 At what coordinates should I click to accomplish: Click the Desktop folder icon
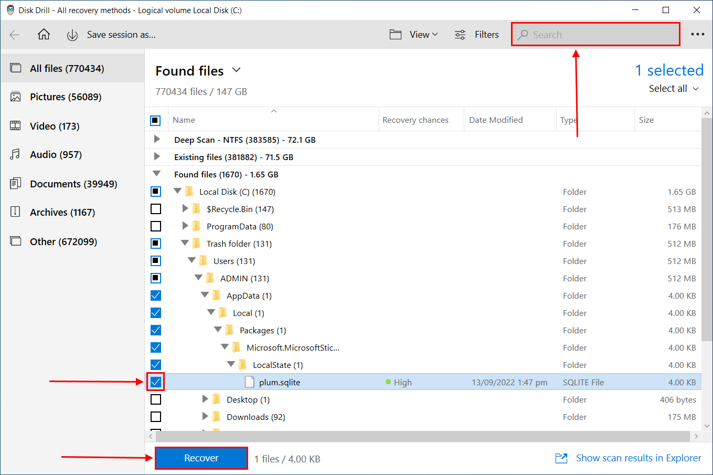point(217,399)
